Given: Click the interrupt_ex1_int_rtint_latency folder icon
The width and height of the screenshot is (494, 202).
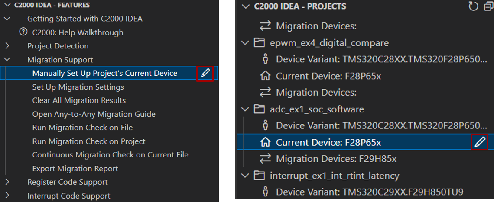Looking at the screenshot, I should pos(259,176).
